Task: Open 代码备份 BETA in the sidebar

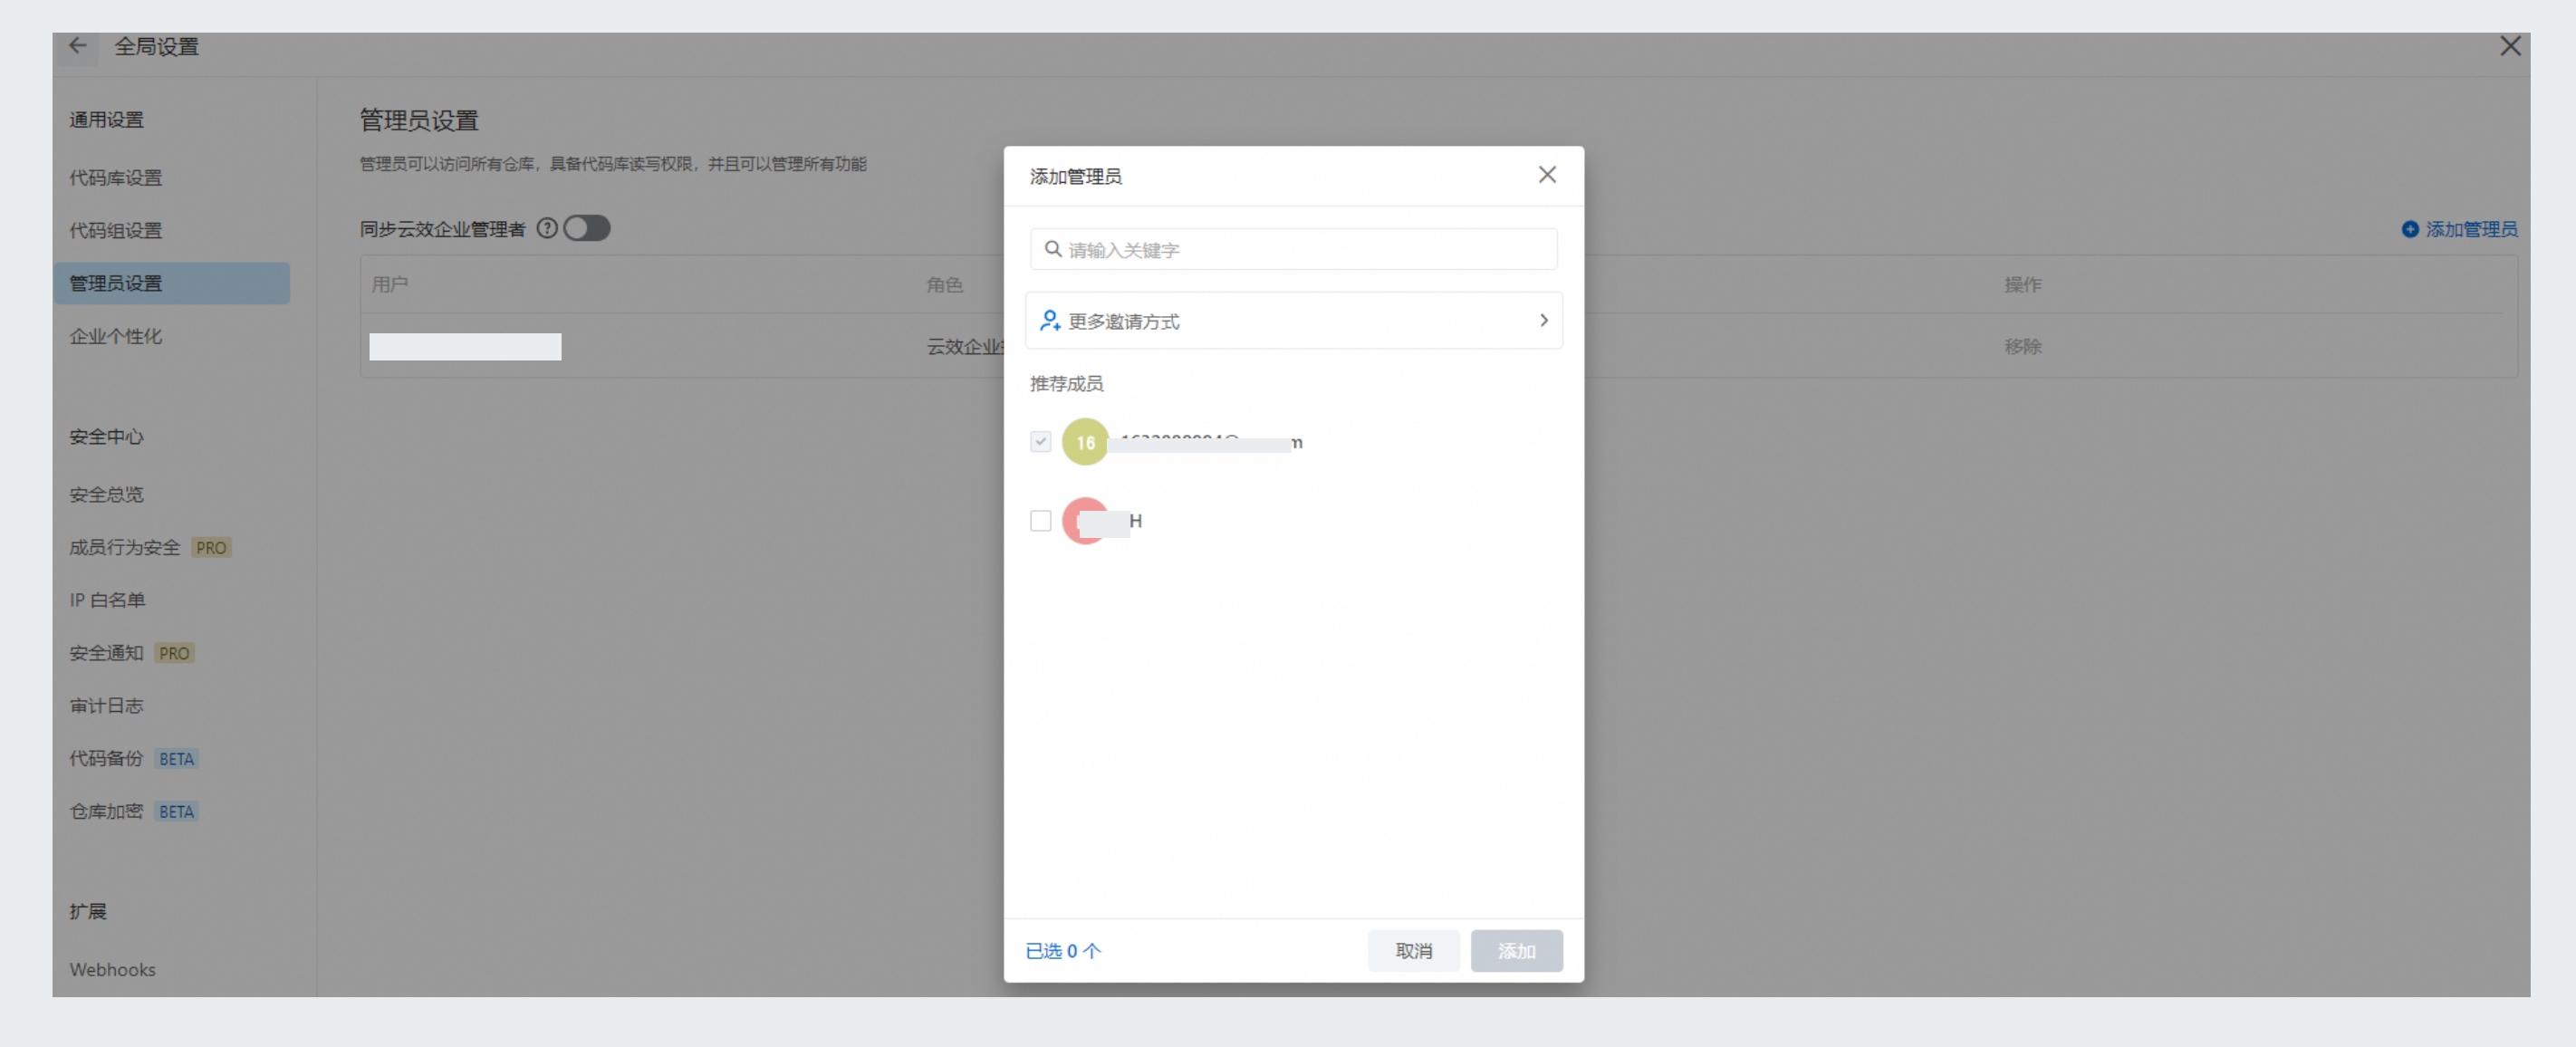Action: tap(134, 759)
